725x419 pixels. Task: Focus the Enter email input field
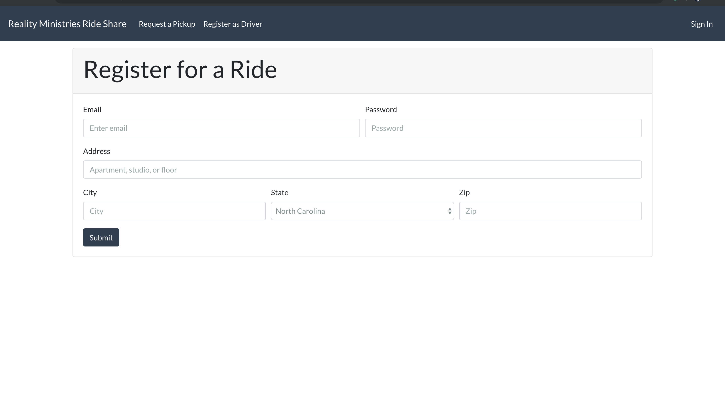221,128
